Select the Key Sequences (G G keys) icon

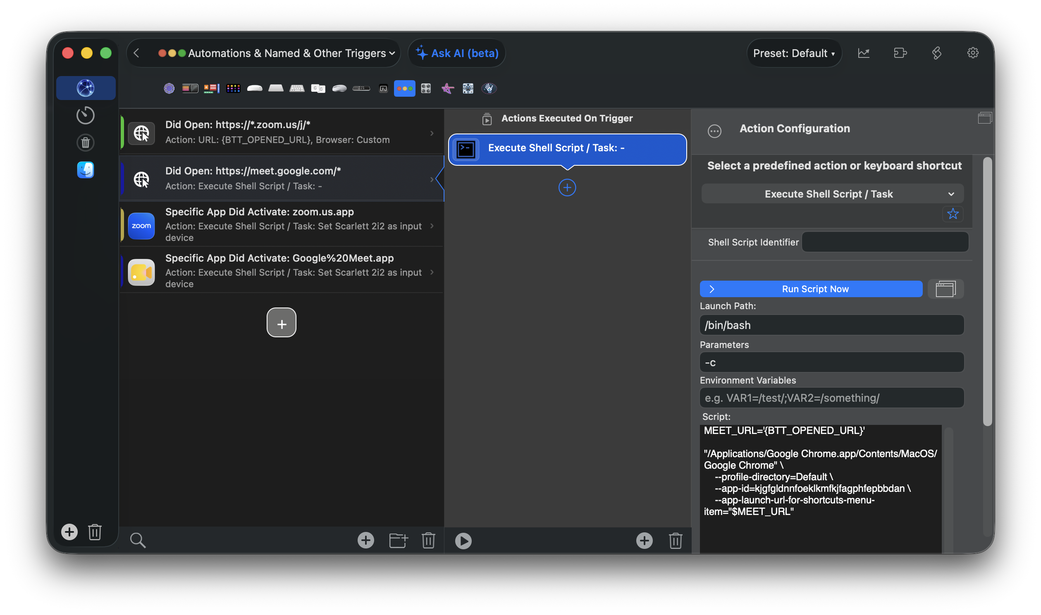click(x=318, y=88)
